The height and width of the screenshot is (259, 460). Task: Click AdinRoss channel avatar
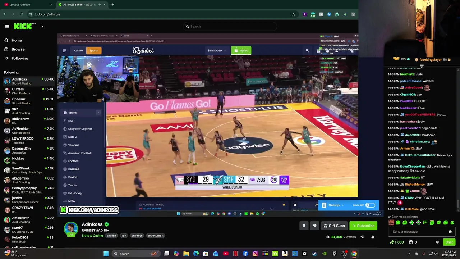click(x=71, y=229)
